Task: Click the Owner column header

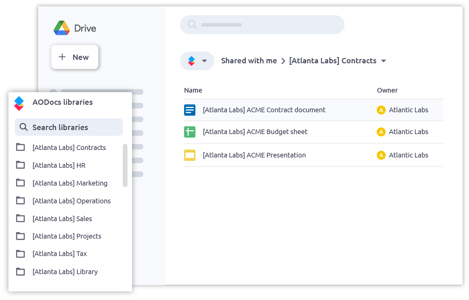Action: click(387, 90)
